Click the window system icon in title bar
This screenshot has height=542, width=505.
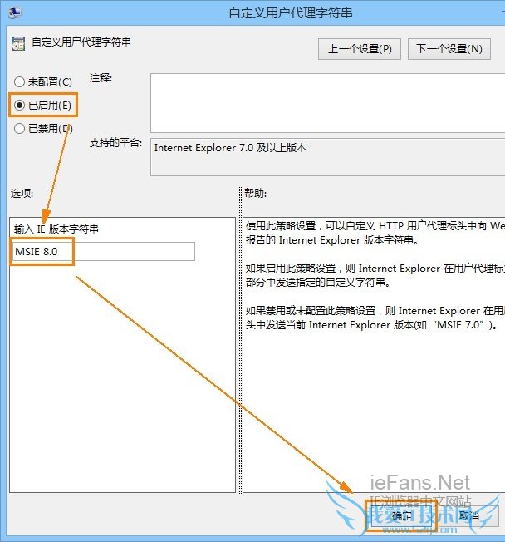pos(15,12)
